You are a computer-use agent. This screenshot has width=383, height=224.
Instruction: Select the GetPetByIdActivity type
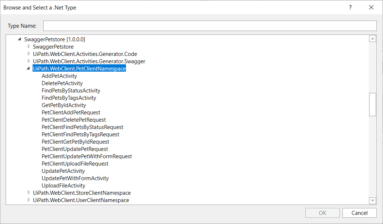click(x=63, y=105)
